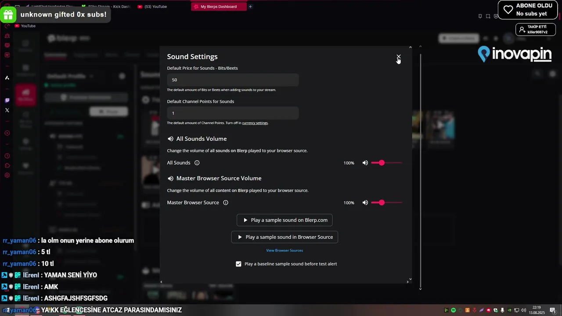Edit Default Price for Sounds bits field

point(233,80)
